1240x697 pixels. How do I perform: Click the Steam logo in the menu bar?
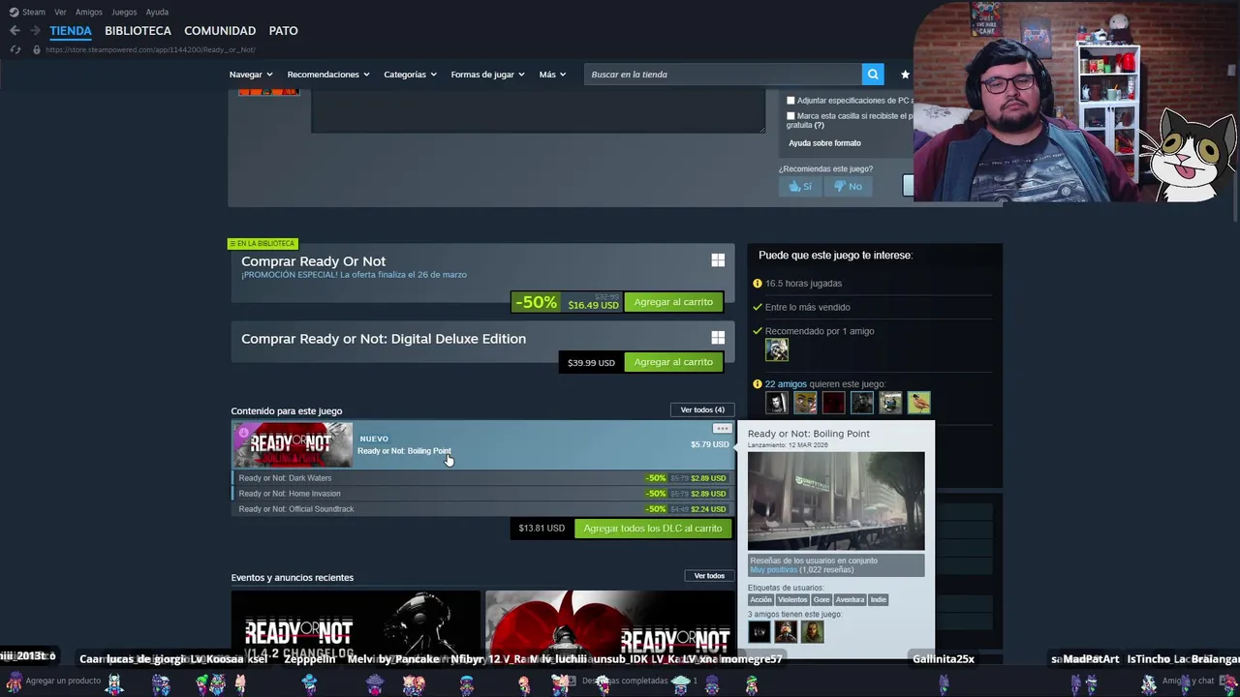point(14,12)
